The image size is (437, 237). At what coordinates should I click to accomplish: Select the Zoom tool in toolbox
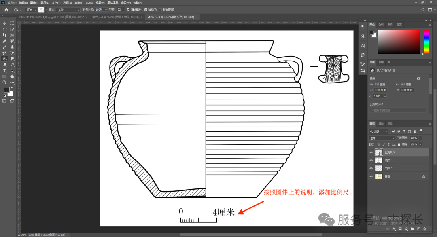[x=4, y=83]
